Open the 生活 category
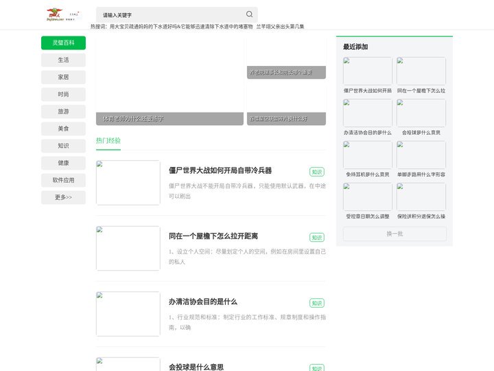This screenshot has height=371, width=494. [63, 60]
